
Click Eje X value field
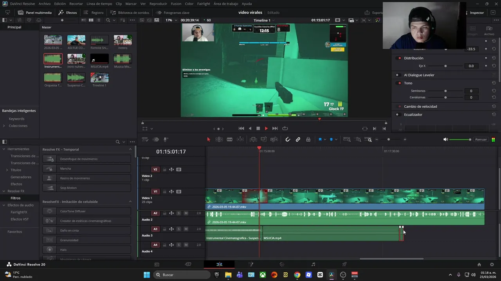pos(471,66)
